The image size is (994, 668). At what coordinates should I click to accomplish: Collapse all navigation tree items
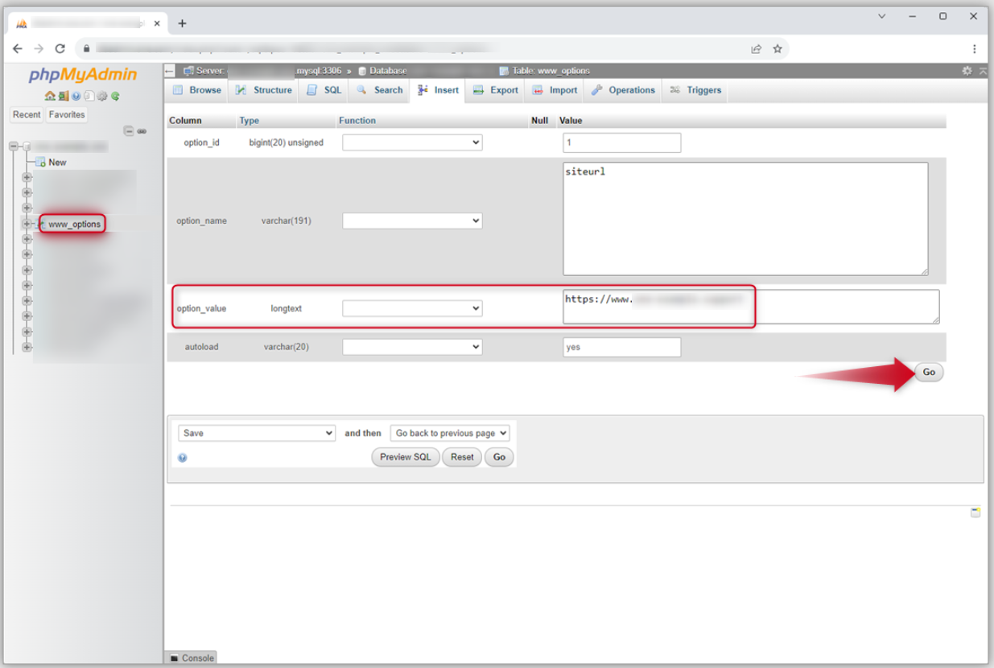pos(128,130)
